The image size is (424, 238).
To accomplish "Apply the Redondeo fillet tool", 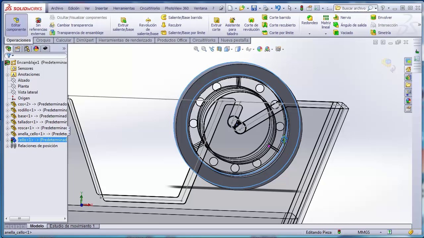I will (x=309, y=20).
